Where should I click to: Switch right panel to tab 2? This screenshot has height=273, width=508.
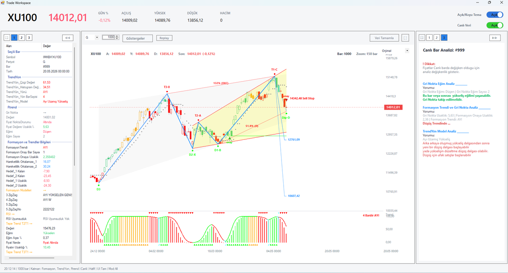pos(436,38)
